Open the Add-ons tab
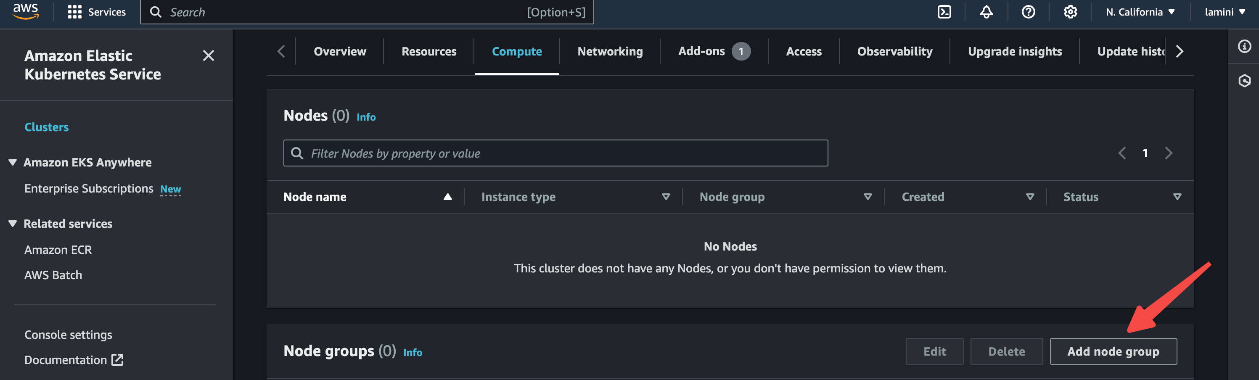Viewport: 1259px width, 380px height. 714,51
